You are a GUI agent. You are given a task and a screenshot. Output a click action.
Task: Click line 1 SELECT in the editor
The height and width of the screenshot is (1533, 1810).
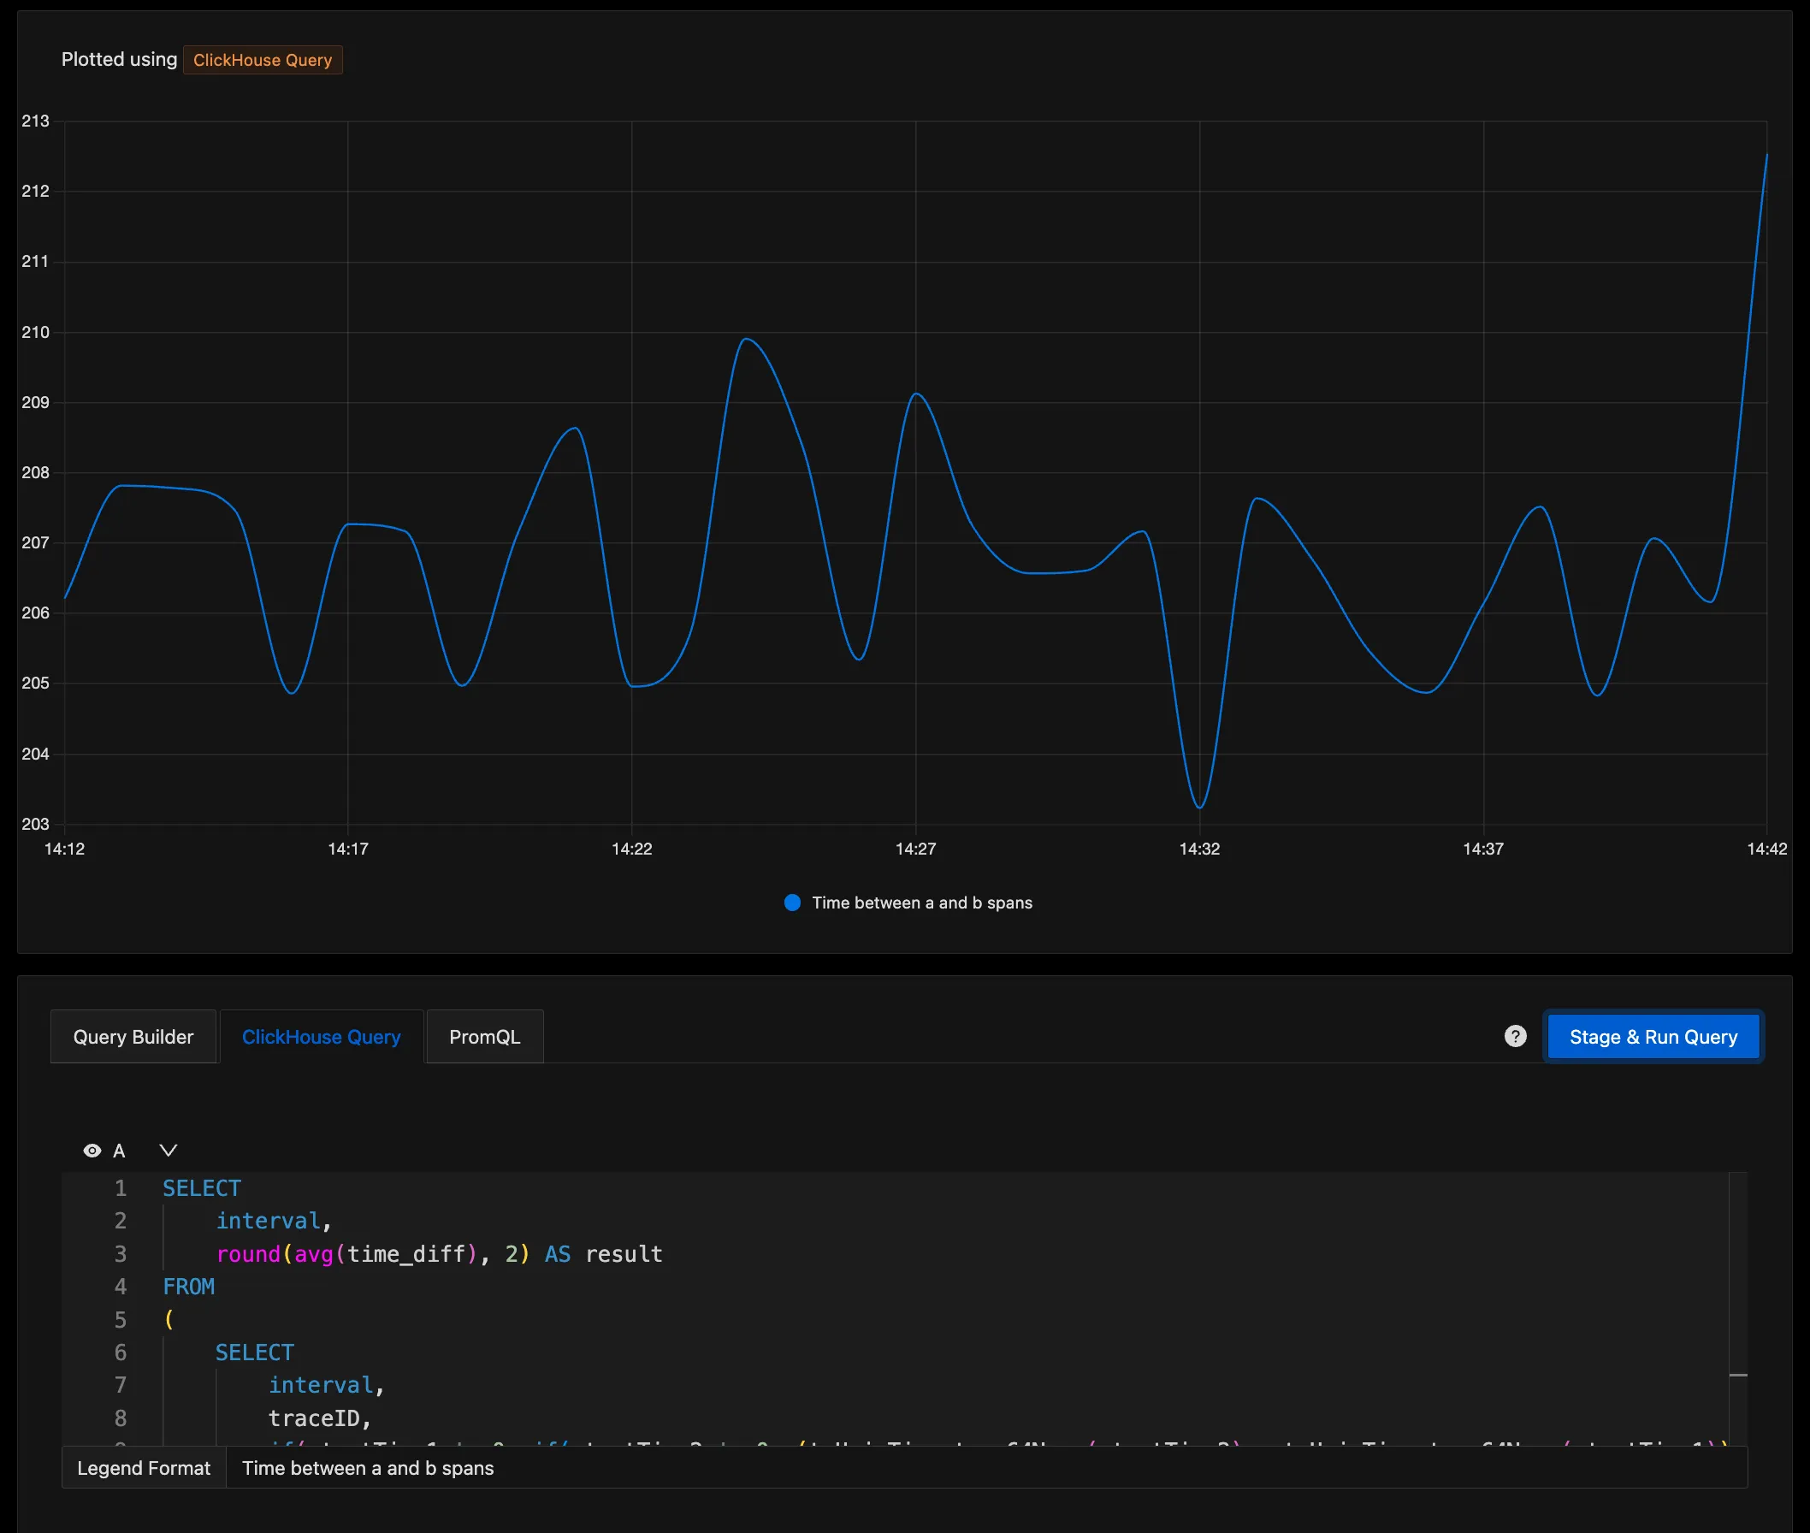(x=202, y=1188)
